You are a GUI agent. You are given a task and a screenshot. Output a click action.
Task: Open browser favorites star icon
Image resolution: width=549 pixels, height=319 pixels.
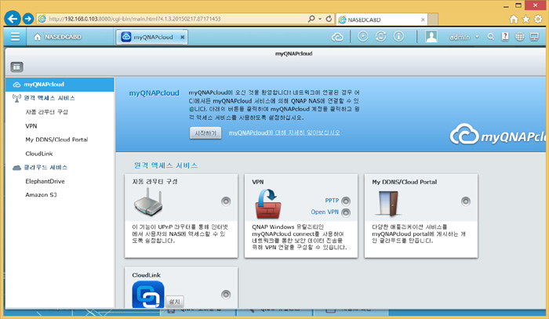pos(526,19)
